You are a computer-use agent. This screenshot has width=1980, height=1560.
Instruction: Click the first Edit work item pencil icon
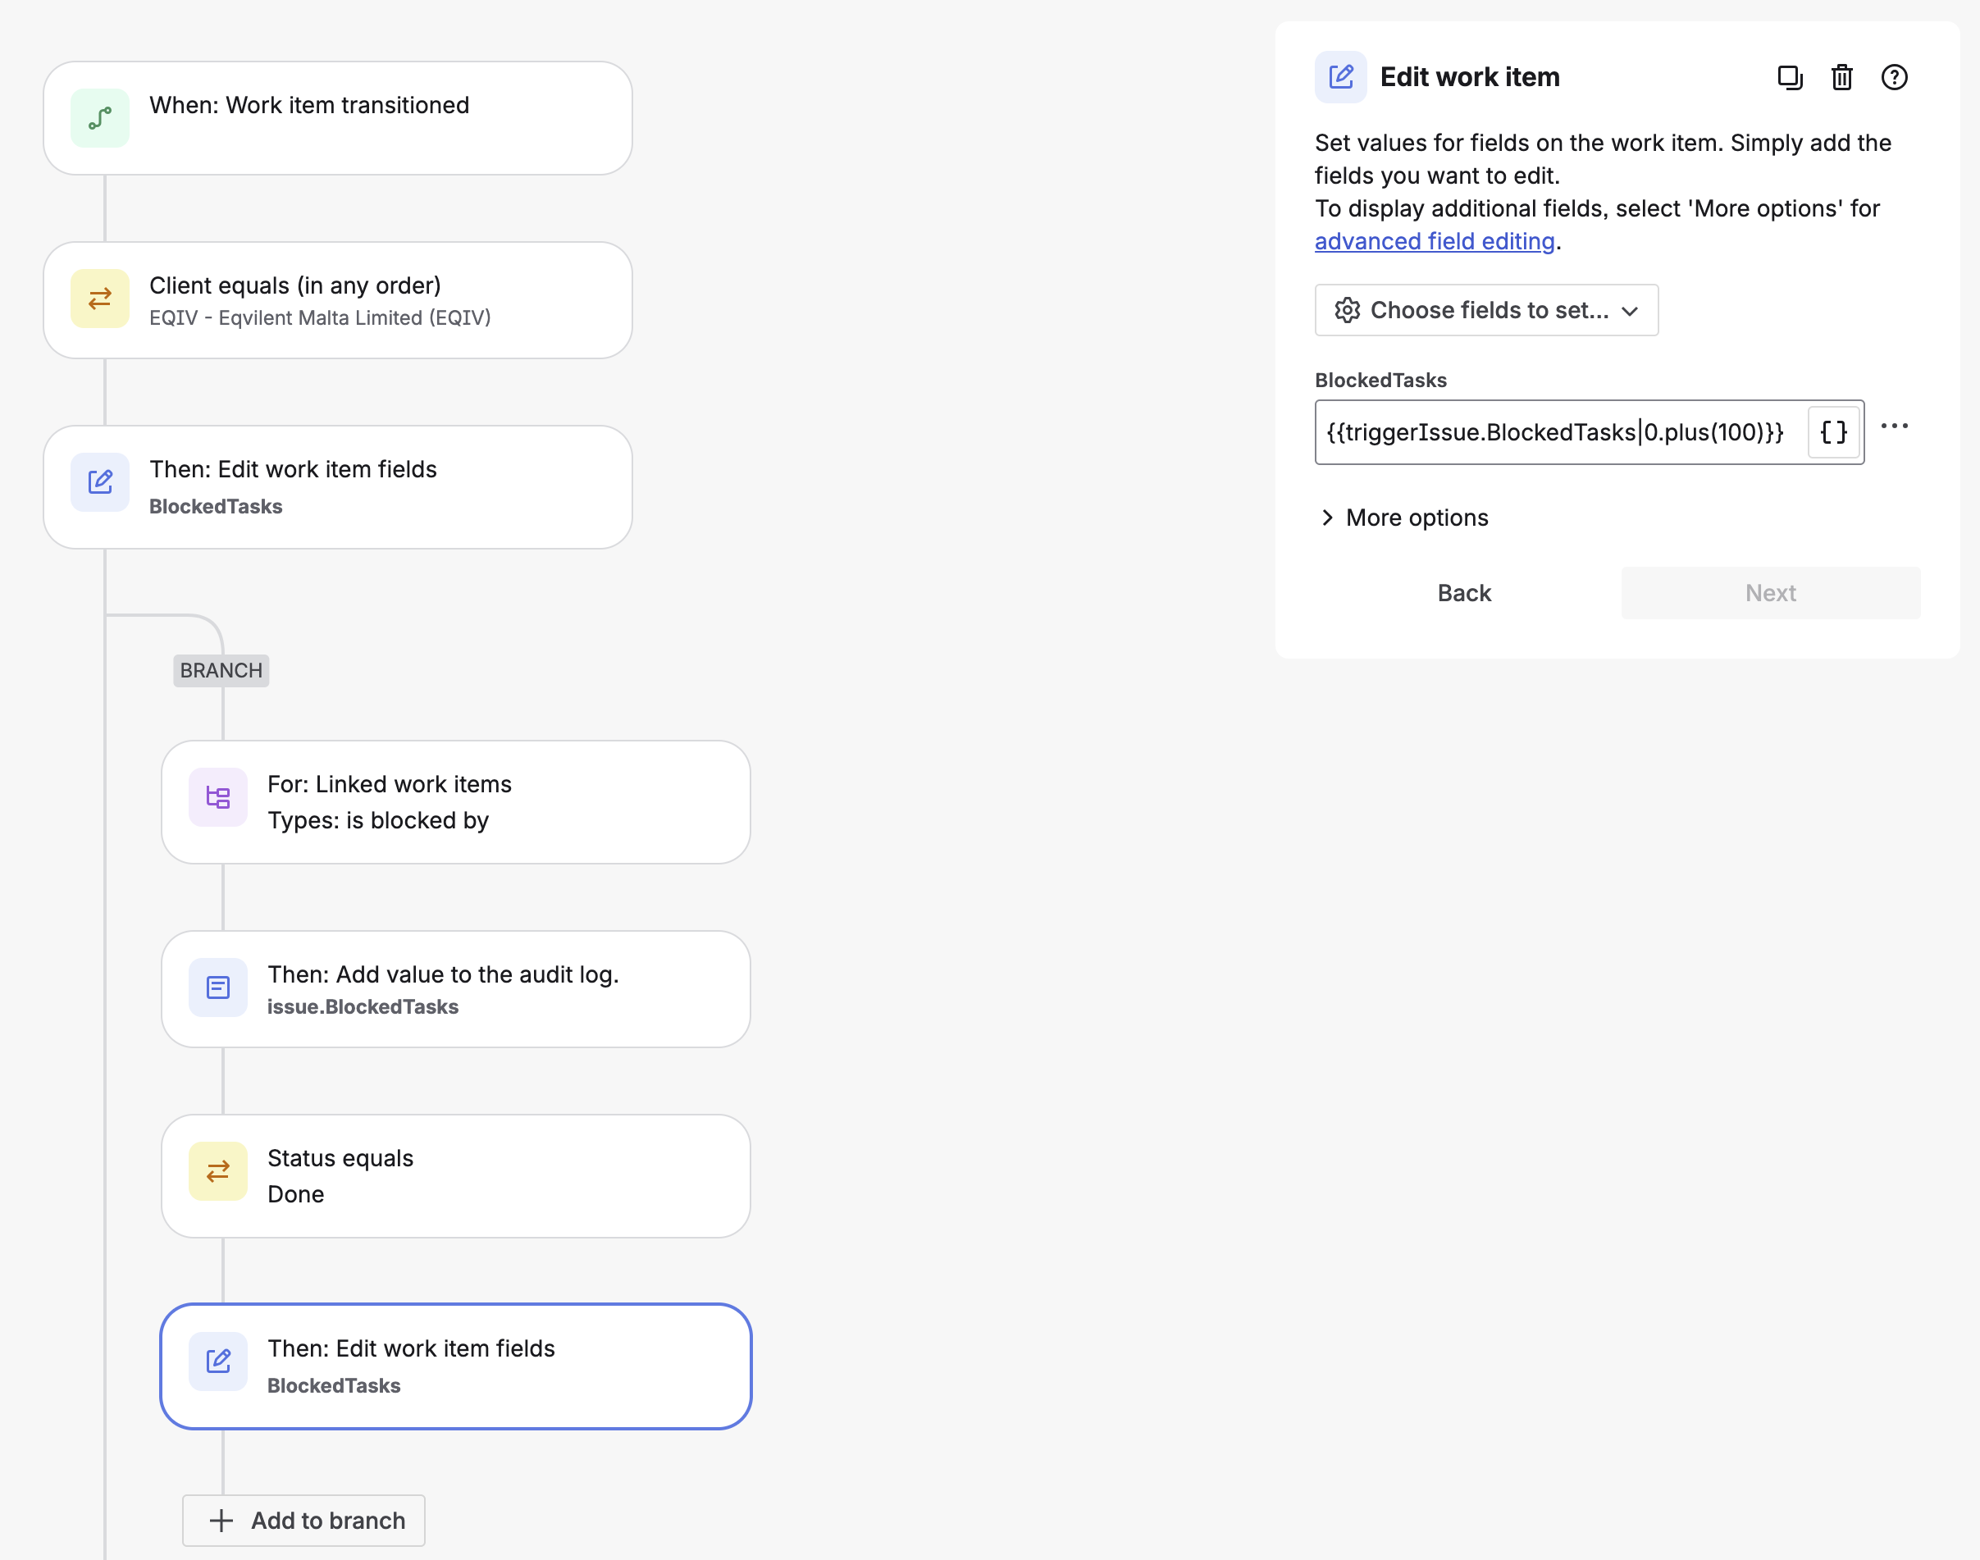coord(100,481)
